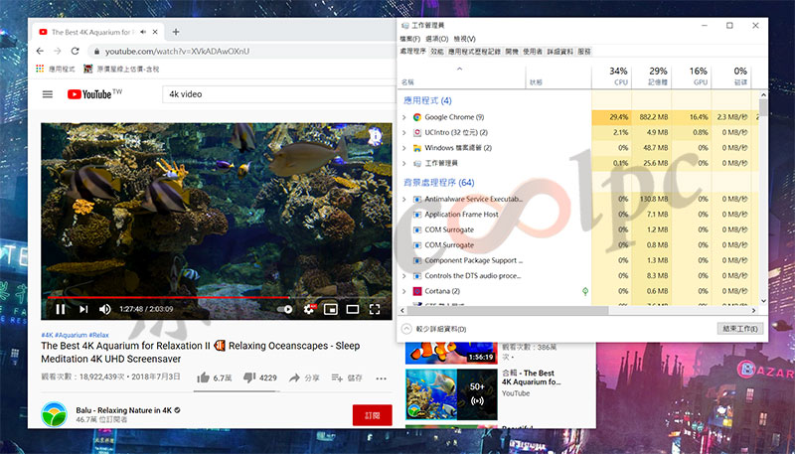Click the Balu channel avatar
795x454 pixels.
pos(54,414)
